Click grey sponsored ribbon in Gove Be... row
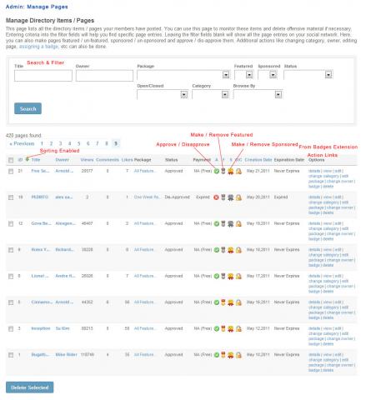The width and height of the screenshot is (366, 400). click(x=230, y=223)
